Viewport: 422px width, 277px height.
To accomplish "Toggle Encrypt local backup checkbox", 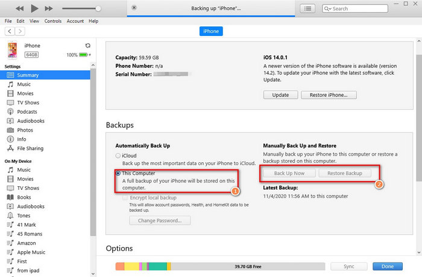I will tap(125, 198).
